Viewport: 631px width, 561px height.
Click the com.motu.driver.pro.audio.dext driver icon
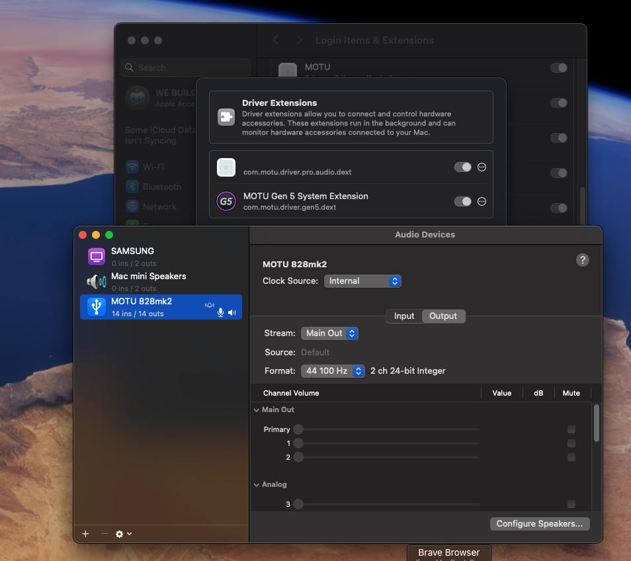pyautogui.click(x=226, y=167)
